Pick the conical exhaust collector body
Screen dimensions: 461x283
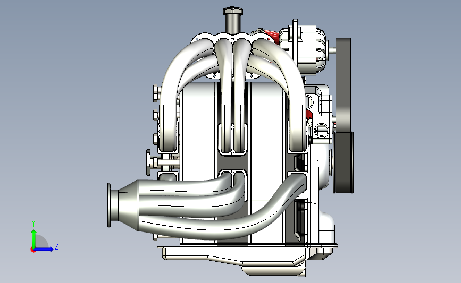(x=128, y=205)
